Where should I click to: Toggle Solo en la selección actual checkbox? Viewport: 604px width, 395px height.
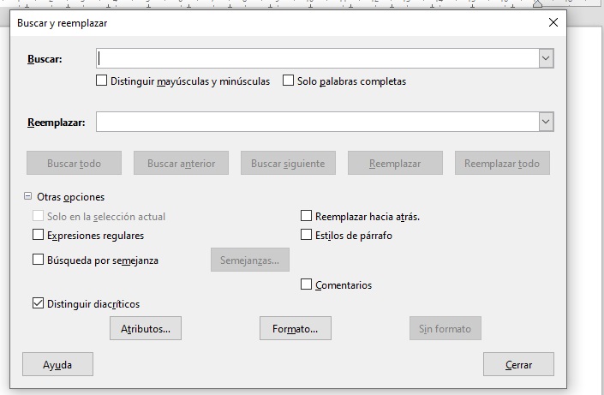(x=38, y=216)
